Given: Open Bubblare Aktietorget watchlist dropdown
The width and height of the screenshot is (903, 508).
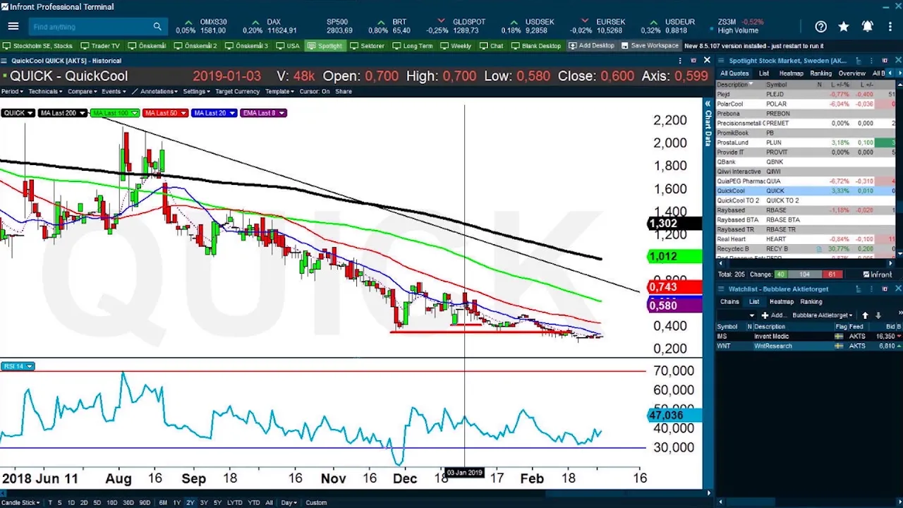Looking at the screenshot, I should tap(822, 315).
